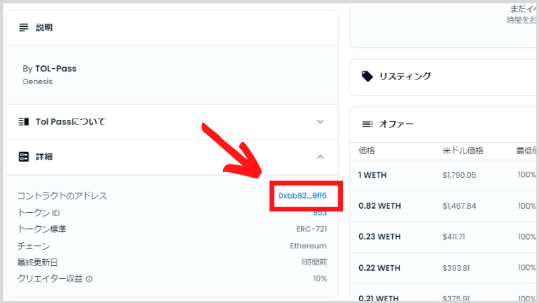This screenshot has height=303, width=539.
Task: Click the トークン標準 label
Action: pyautogui.click(x=42, y=229)
